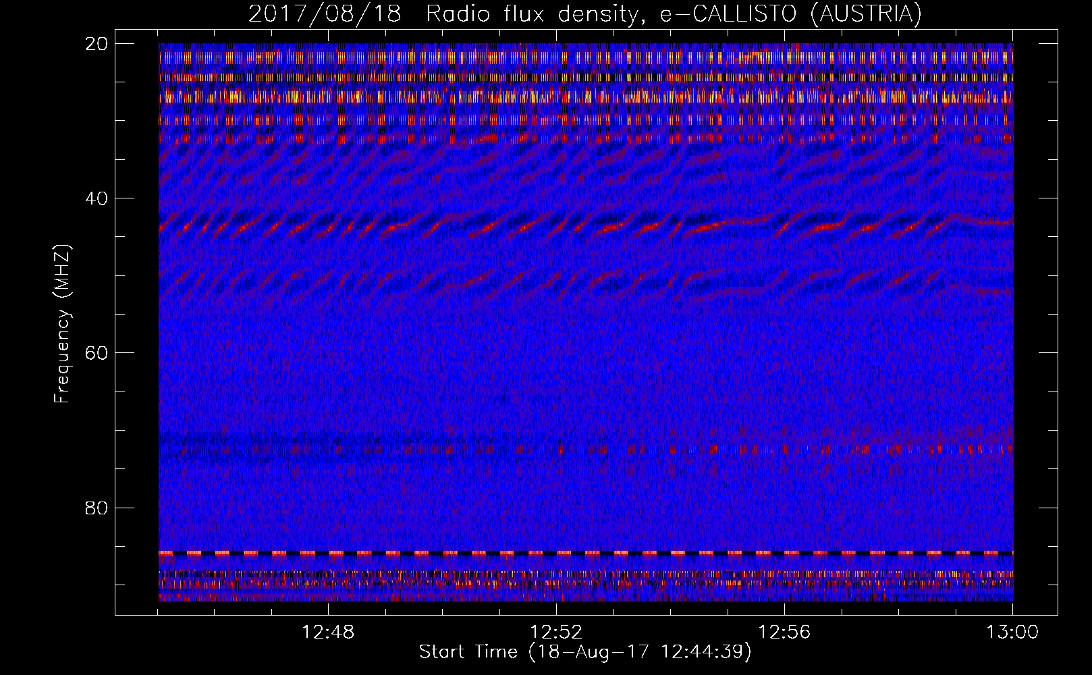Viewport: 1092px width, 675px height.
Task: Click the plot title '2017/08/18 Radio flux density'
Action: pos(585,13)
